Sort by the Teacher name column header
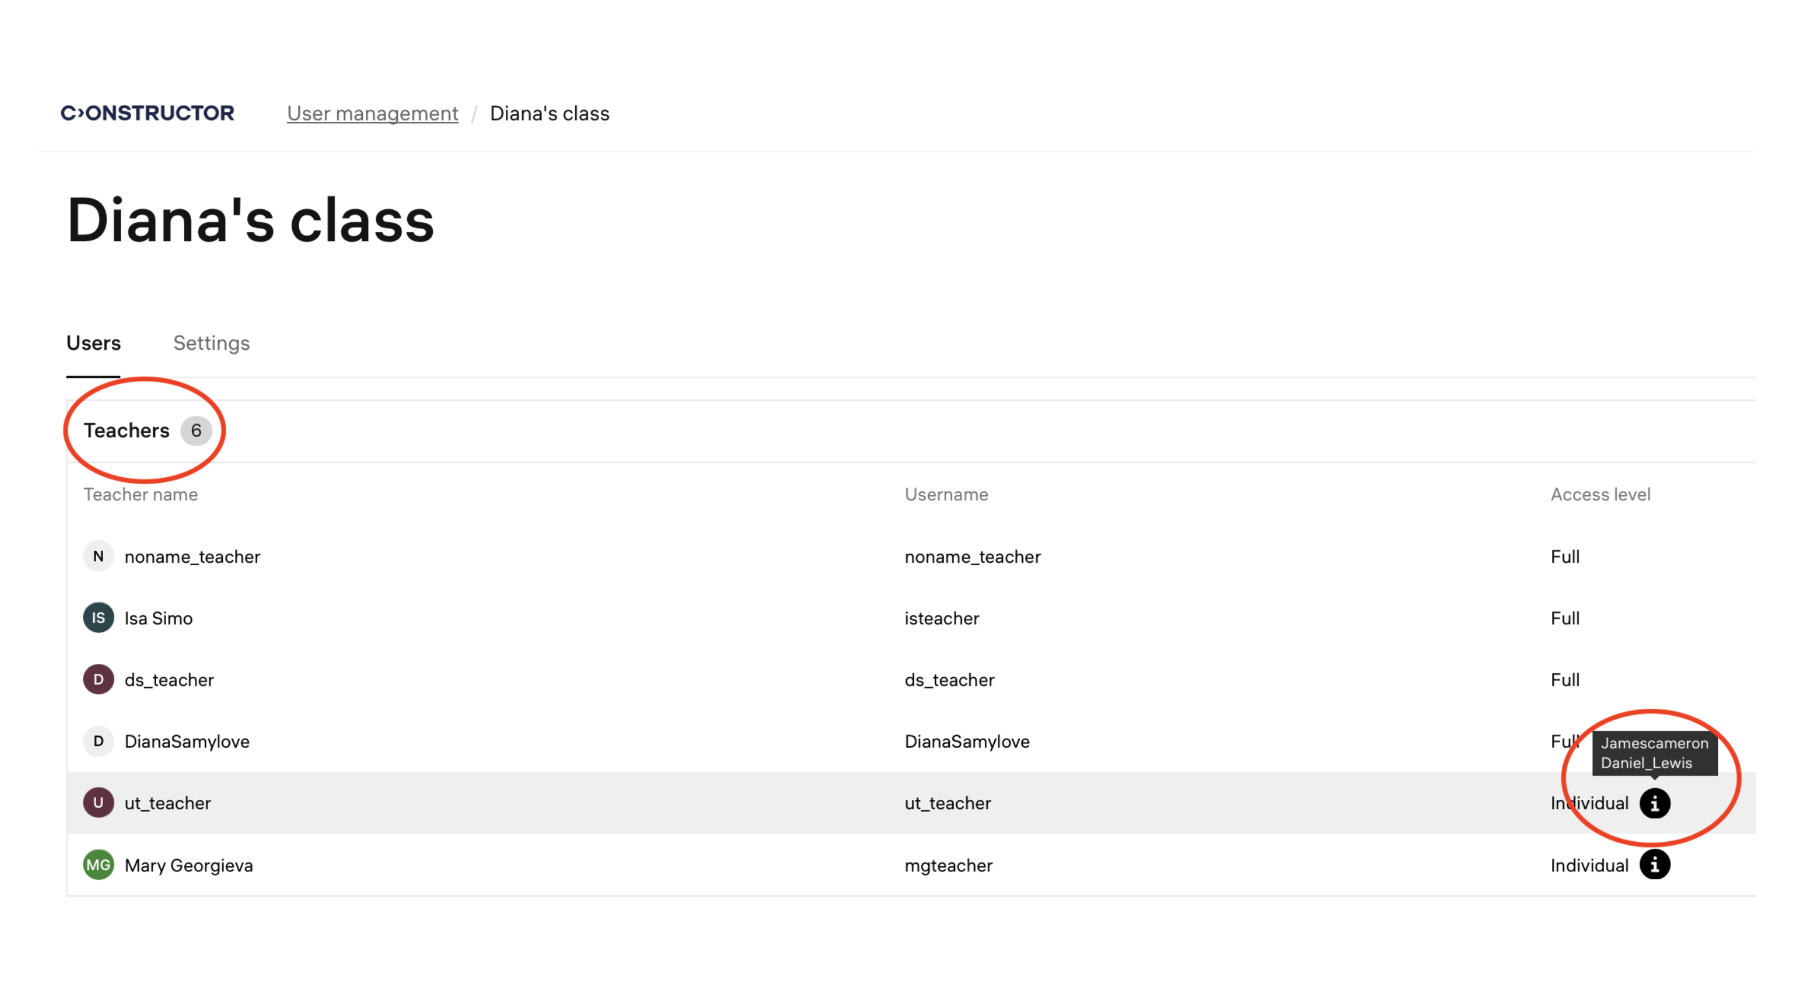 140,495
